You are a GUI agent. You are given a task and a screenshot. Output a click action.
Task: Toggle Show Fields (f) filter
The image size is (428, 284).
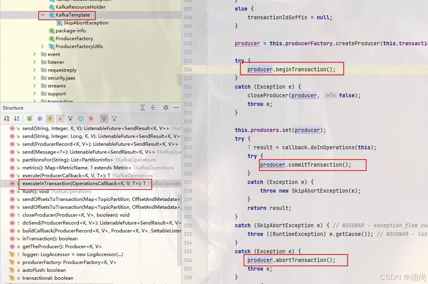click(x=50, y=119)
